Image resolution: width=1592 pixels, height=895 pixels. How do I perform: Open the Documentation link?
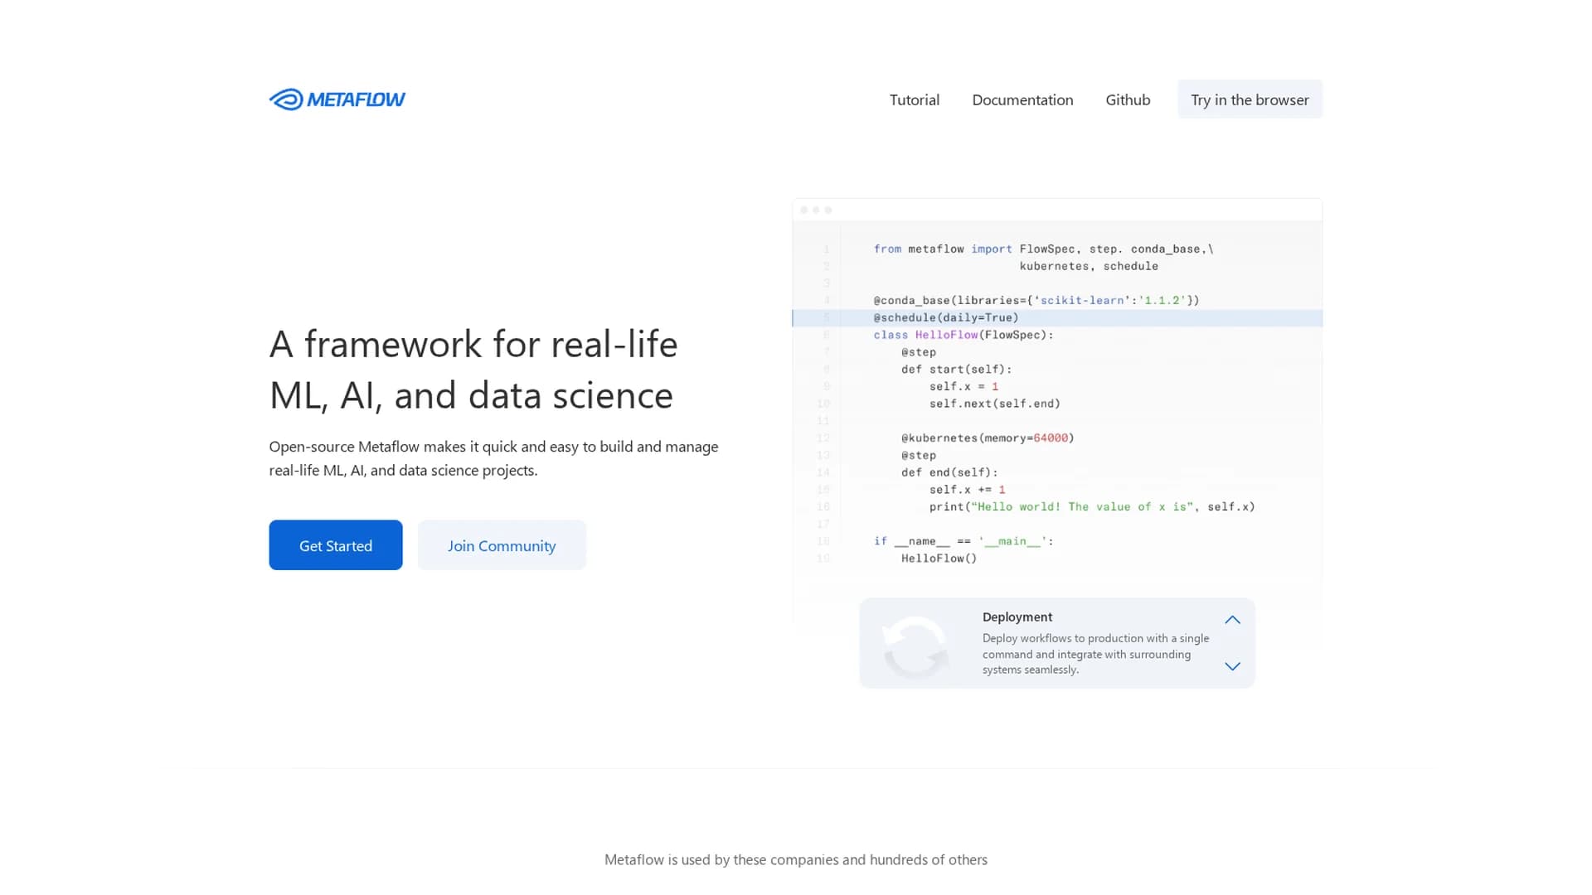point(1022,99)
